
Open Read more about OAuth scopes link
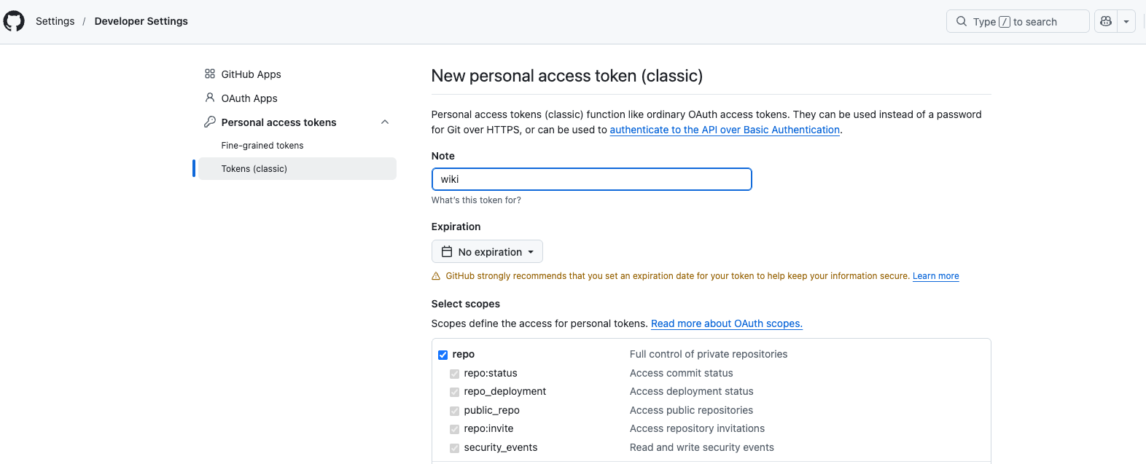(x=727, y=323)
